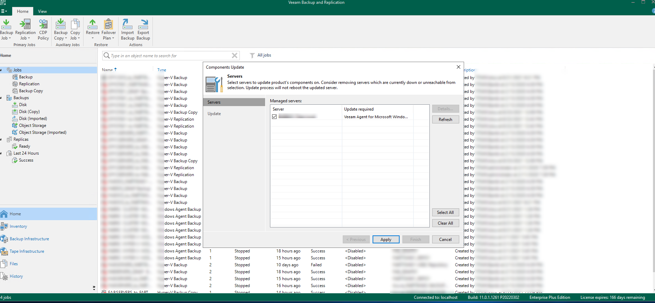Screen dimensions: 655x303
Task: Open the History view icon
Action: [x=4, y=276]
